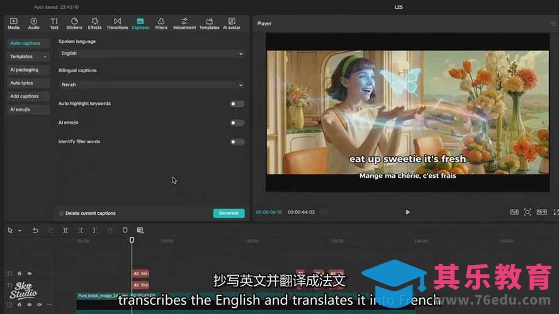
Task: Open the 16:9 aspect ratio selector
Action: click(x=542, y=212)
